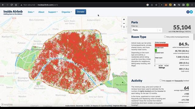Open the browser home page
Screen dimensions: 195x109
click(16, 5)
